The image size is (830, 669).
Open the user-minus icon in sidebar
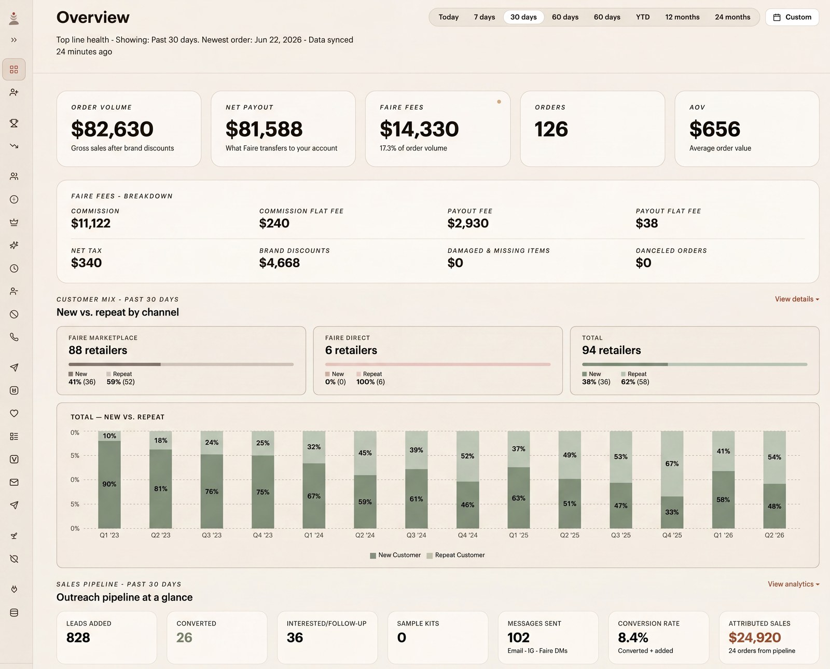[14, 291]
